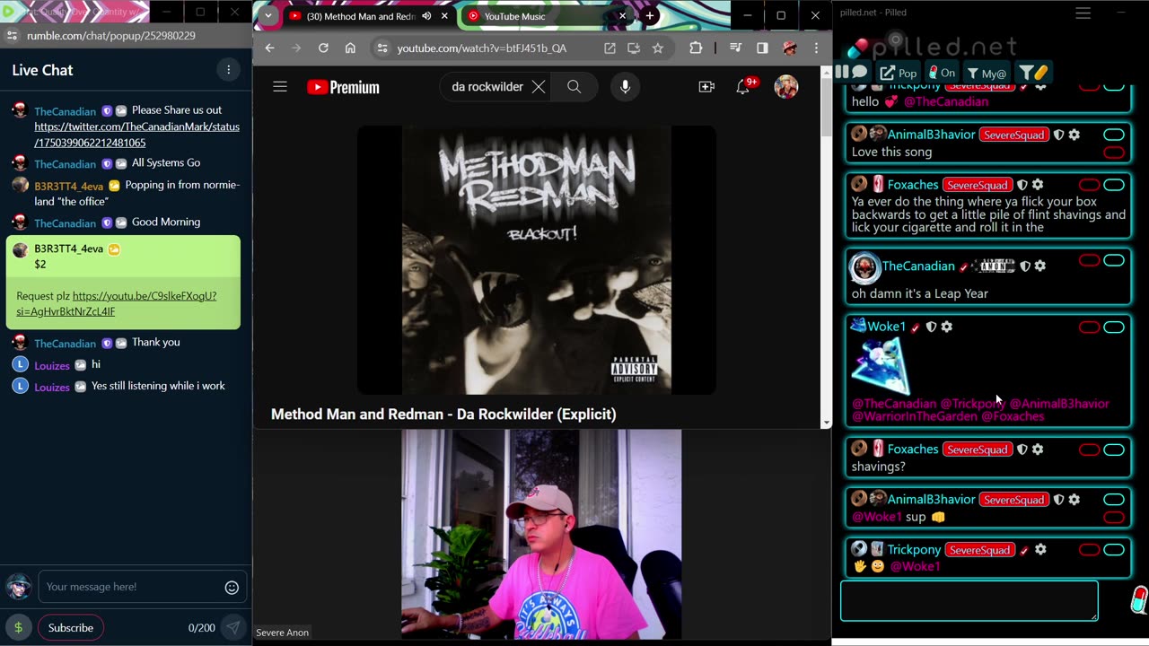
Task: Open Rumble Live Chat options menu
Action: [x=228, y=69]
